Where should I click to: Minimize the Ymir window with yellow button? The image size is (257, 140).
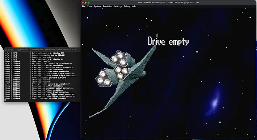click(85, 3)
